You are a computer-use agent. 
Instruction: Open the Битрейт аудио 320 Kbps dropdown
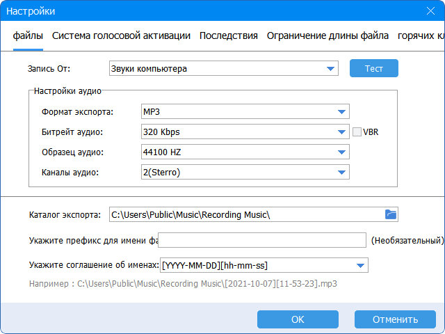341,132
